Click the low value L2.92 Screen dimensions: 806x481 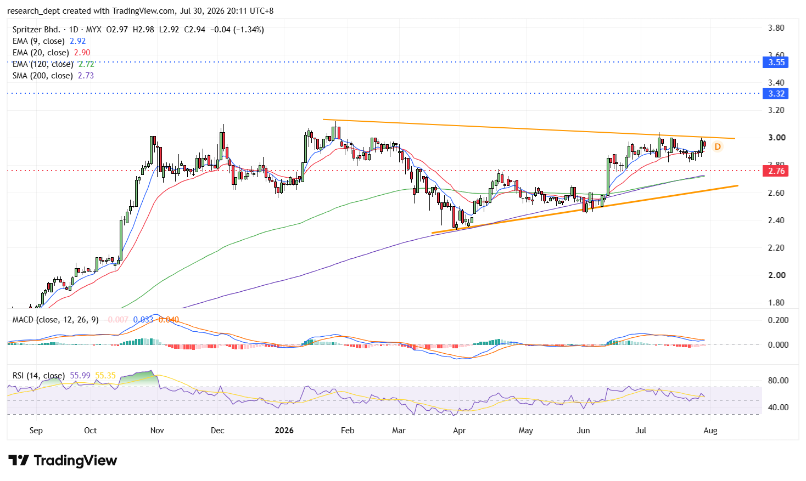(169, 30)
